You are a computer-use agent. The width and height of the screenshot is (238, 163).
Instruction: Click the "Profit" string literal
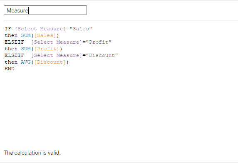[99, 42]
